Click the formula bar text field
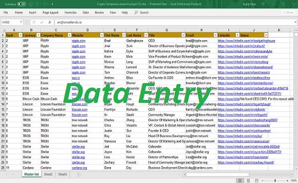298x183 pixels. pyautogui.click(x=174, y=22)
